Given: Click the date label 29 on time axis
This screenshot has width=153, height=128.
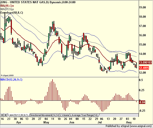Looking at the screenshot, I should tap(96, 119).
